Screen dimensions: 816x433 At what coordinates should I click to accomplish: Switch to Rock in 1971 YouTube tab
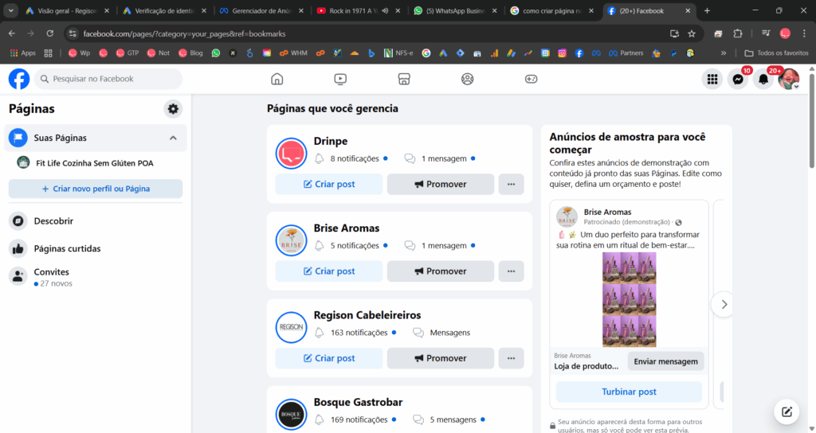pos(359,11)
